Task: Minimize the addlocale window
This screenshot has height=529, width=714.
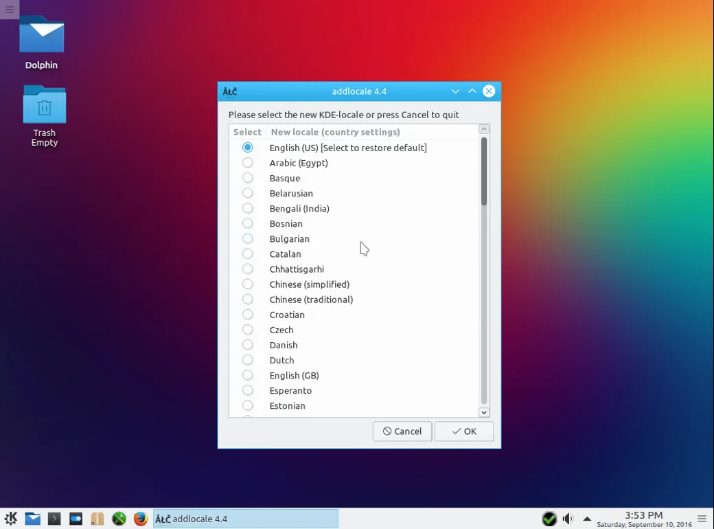Action: point(455,91)
